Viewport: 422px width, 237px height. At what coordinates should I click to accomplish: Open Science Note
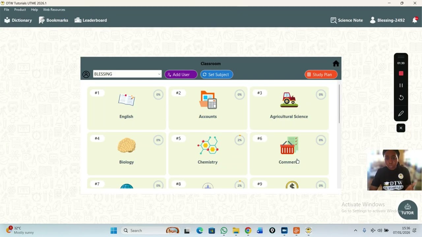pos(347,20)
